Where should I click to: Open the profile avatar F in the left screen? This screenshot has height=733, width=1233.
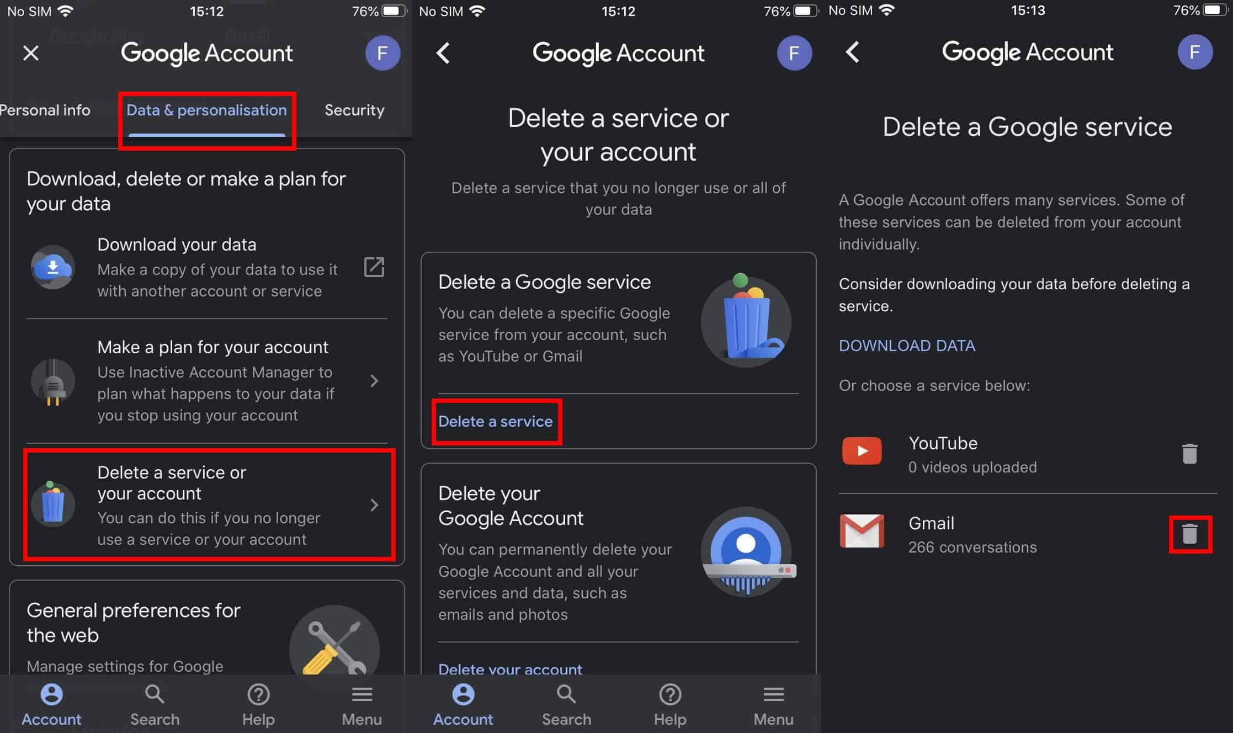tap(382, 53)
